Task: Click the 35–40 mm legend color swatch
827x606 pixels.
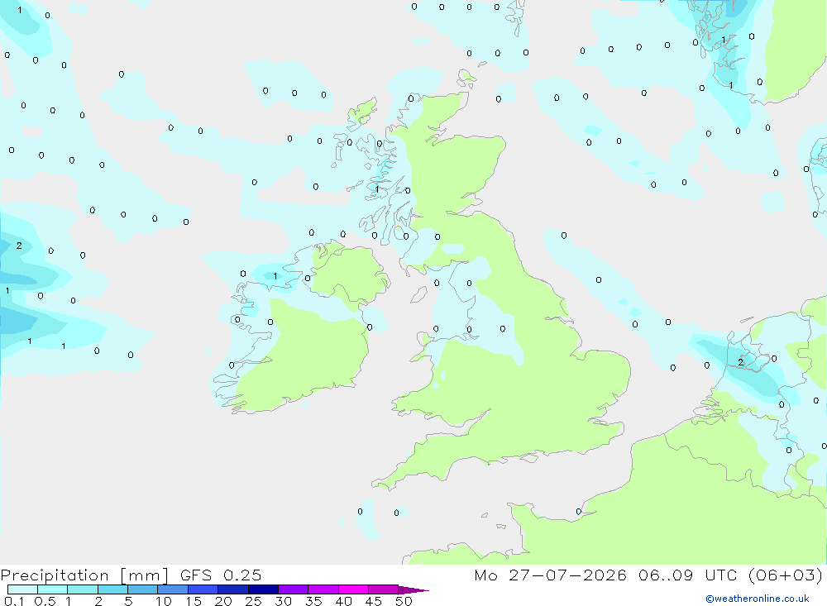Action: (x=323, y=589)
